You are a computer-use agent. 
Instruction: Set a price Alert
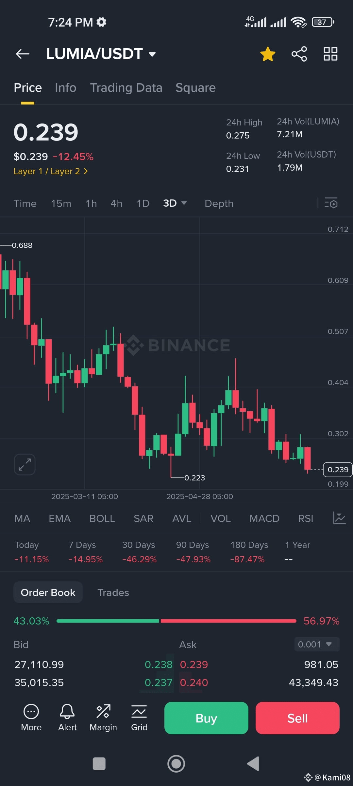click(67, 718)
